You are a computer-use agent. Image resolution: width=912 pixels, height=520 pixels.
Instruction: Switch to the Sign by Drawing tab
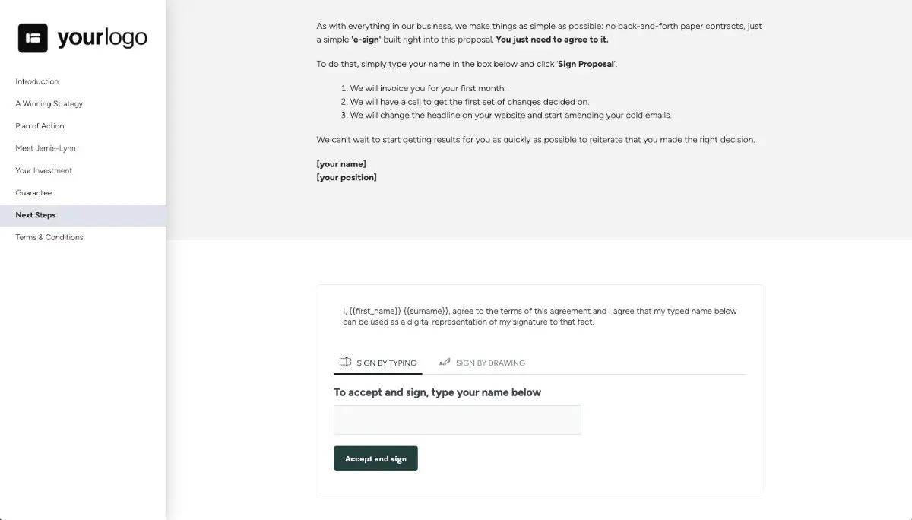[x=490, y=363]
